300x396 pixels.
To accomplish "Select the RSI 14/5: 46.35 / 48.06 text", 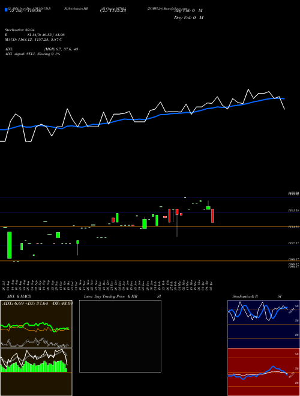I will (x=35, y=35).
